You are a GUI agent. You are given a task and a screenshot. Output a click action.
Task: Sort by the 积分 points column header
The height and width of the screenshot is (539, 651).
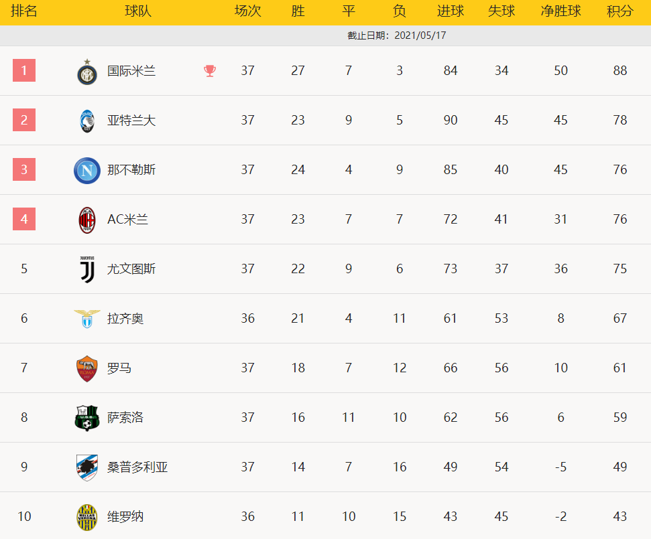tap(619, 12)
